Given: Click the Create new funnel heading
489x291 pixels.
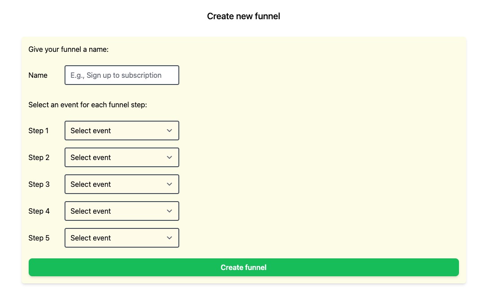Looking at the screenshot, I should click(243, 16).
